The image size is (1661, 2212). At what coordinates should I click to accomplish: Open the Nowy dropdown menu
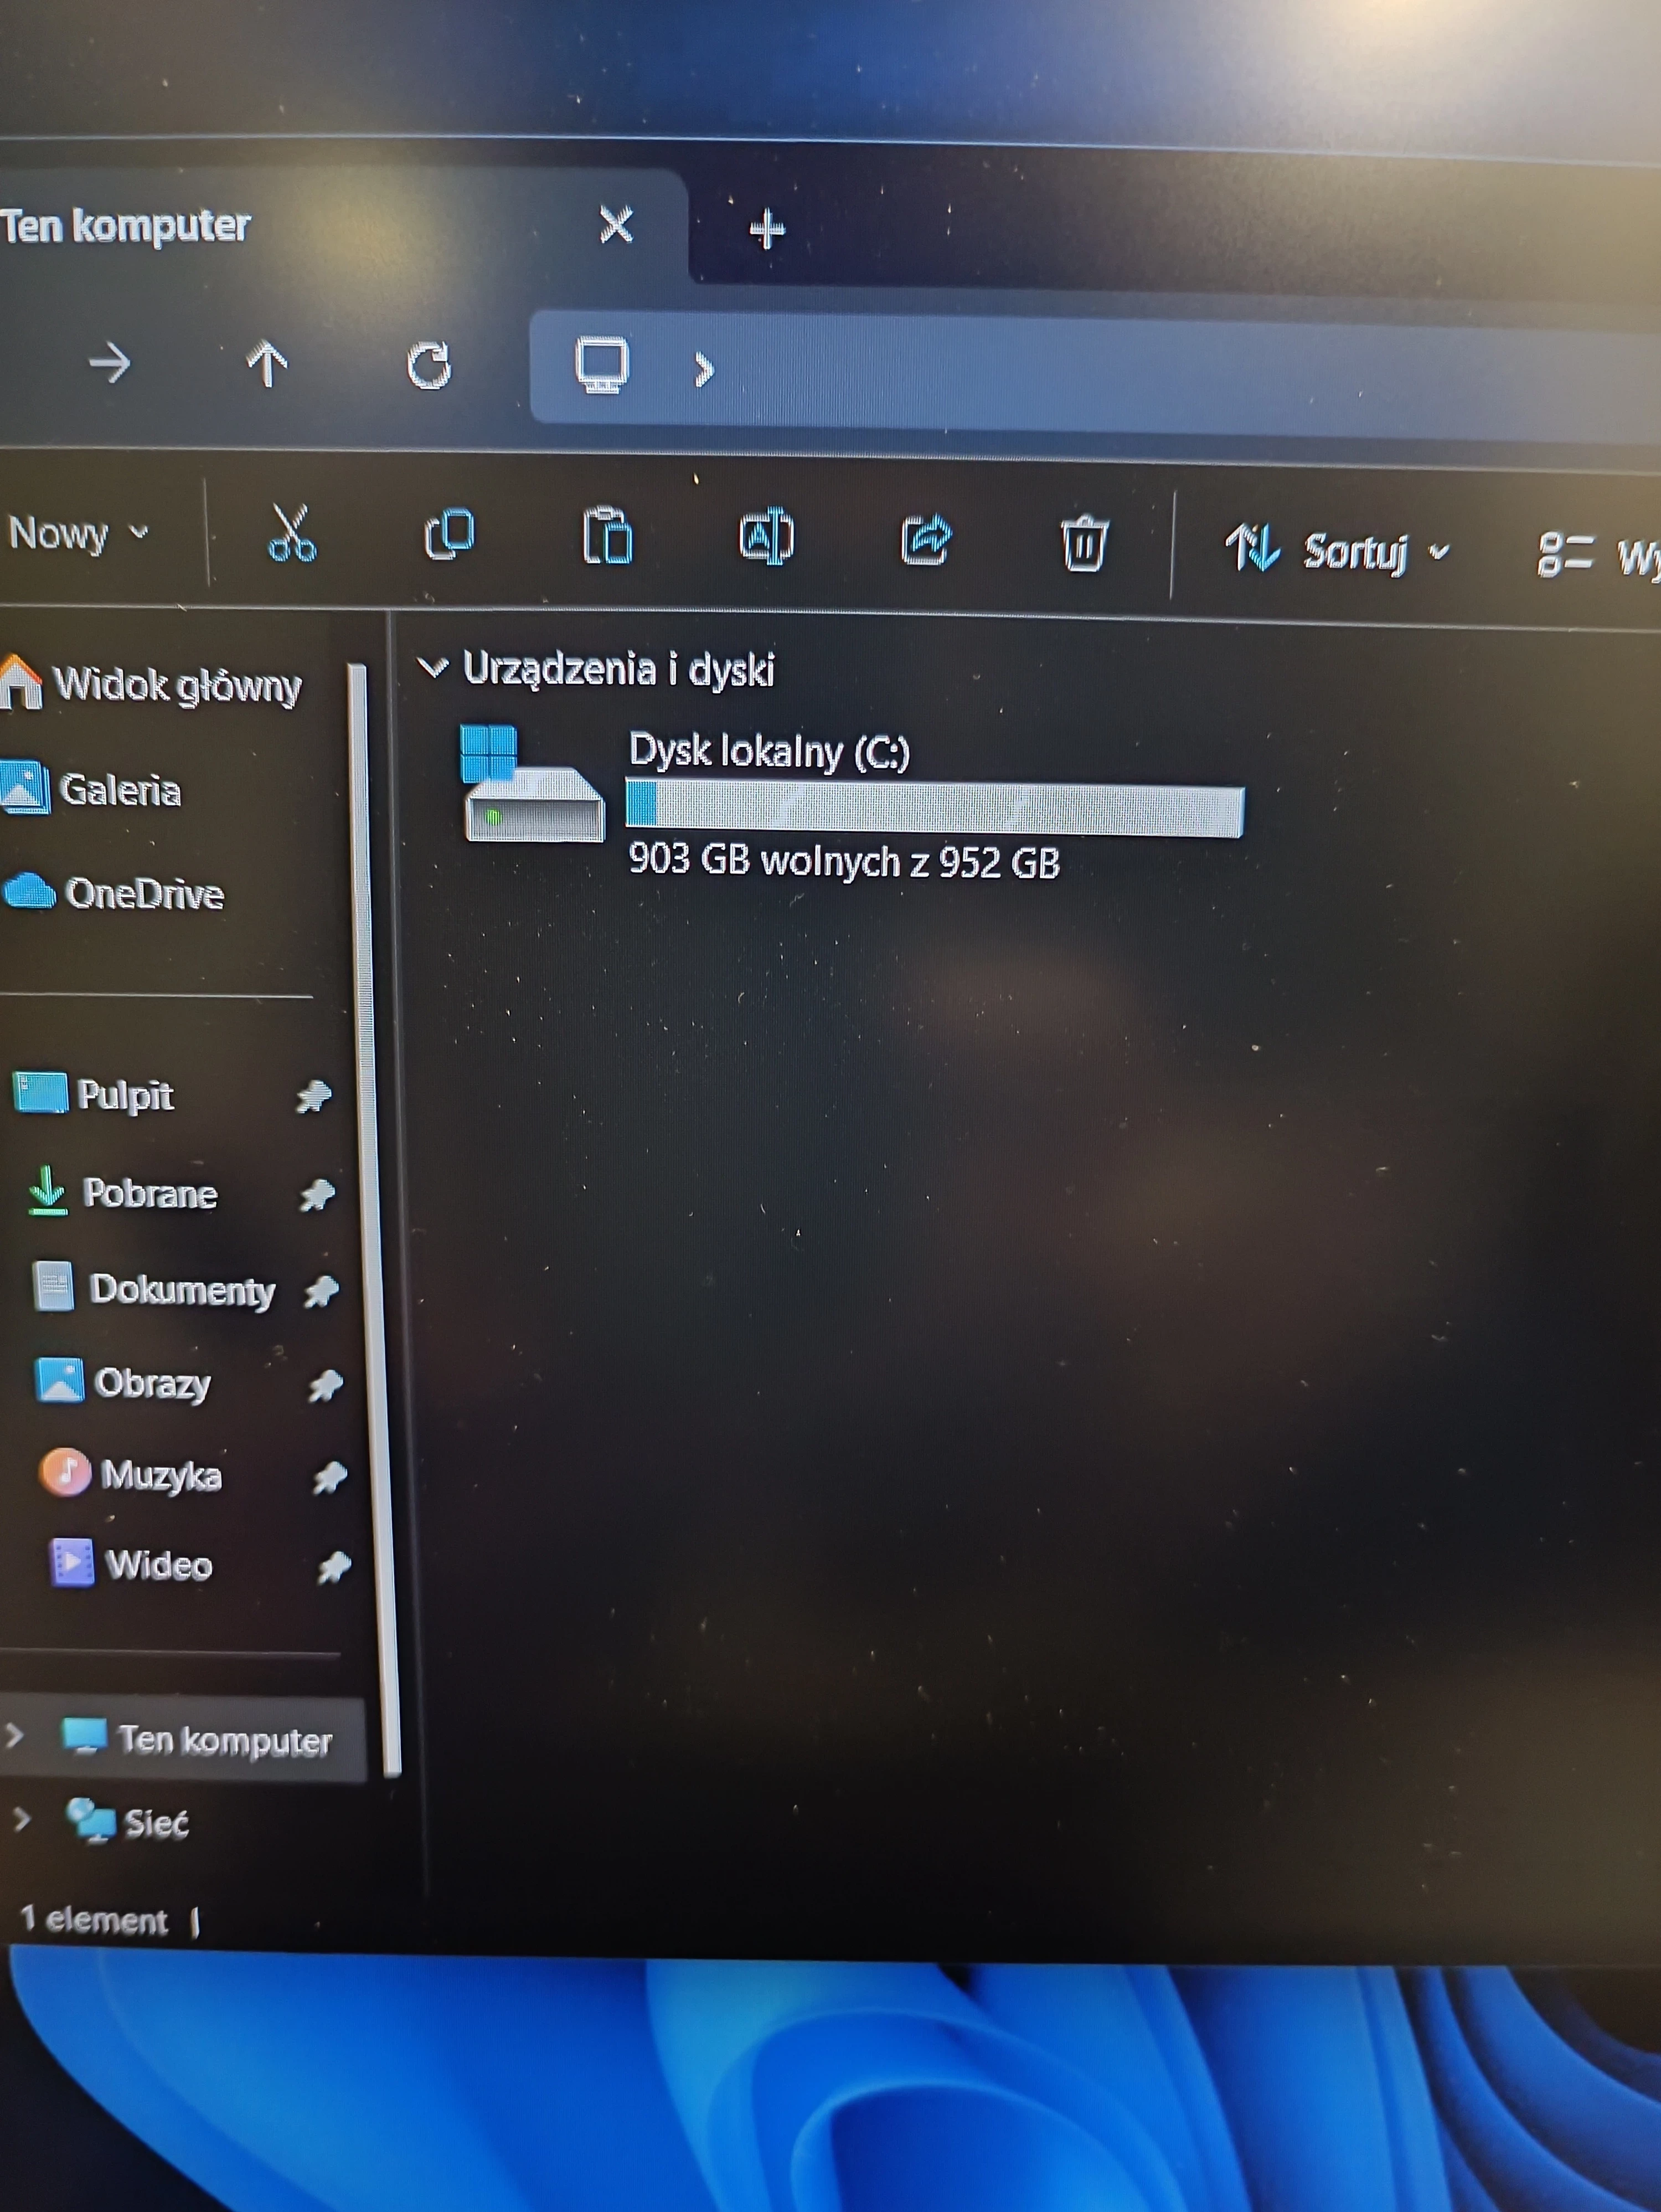(x=78, y=533)
